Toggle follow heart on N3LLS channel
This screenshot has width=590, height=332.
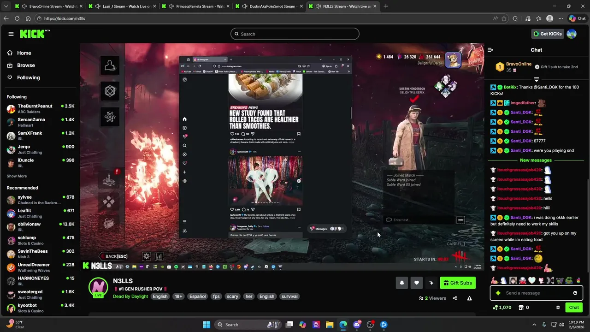(417, 283)
